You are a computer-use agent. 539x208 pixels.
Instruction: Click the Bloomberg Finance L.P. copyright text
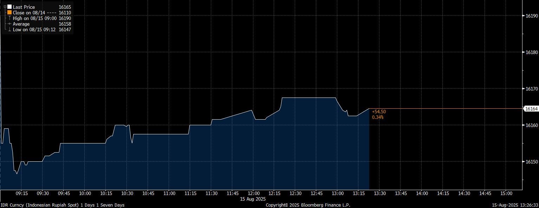[308, 205]
